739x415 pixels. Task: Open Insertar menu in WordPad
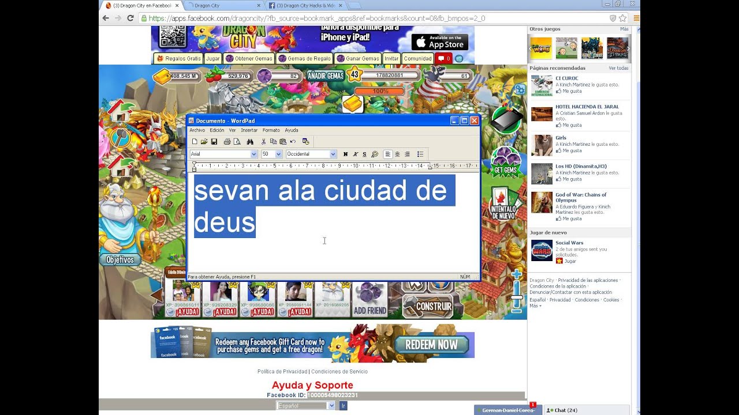[249, 130]
